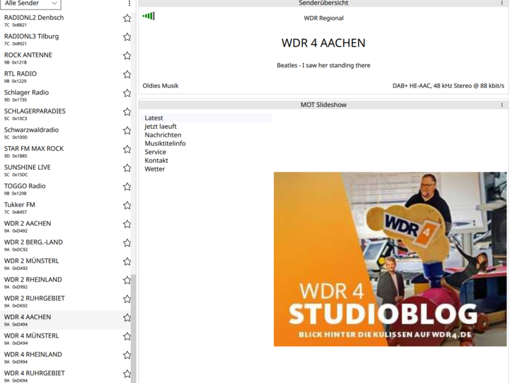
Task: Click star icon for WDR 2 AACHEN
Action: coord(127,225)
